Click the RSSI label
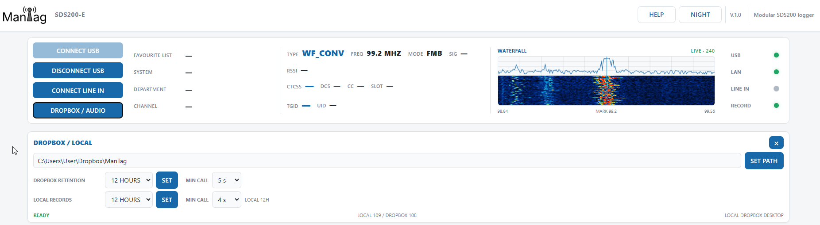This screenshot has height=225, width=820. 292,71
